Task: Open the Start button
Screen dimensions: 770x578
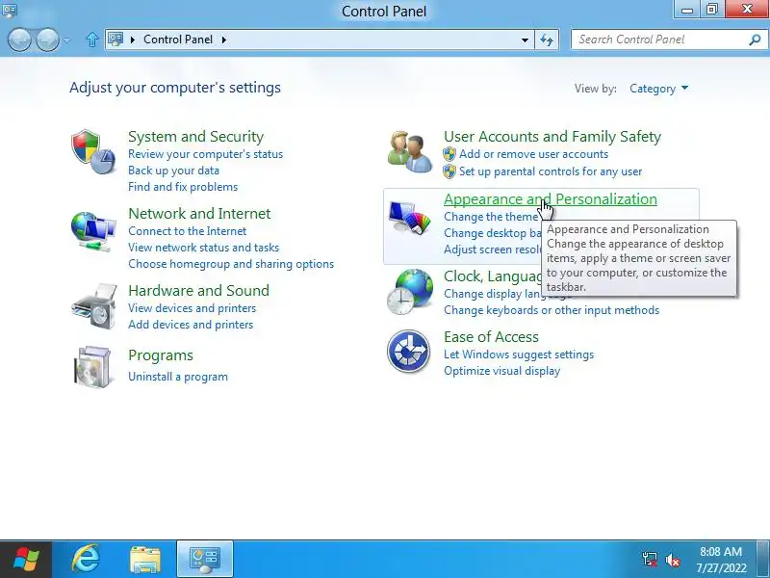Action: pos(26,560)
